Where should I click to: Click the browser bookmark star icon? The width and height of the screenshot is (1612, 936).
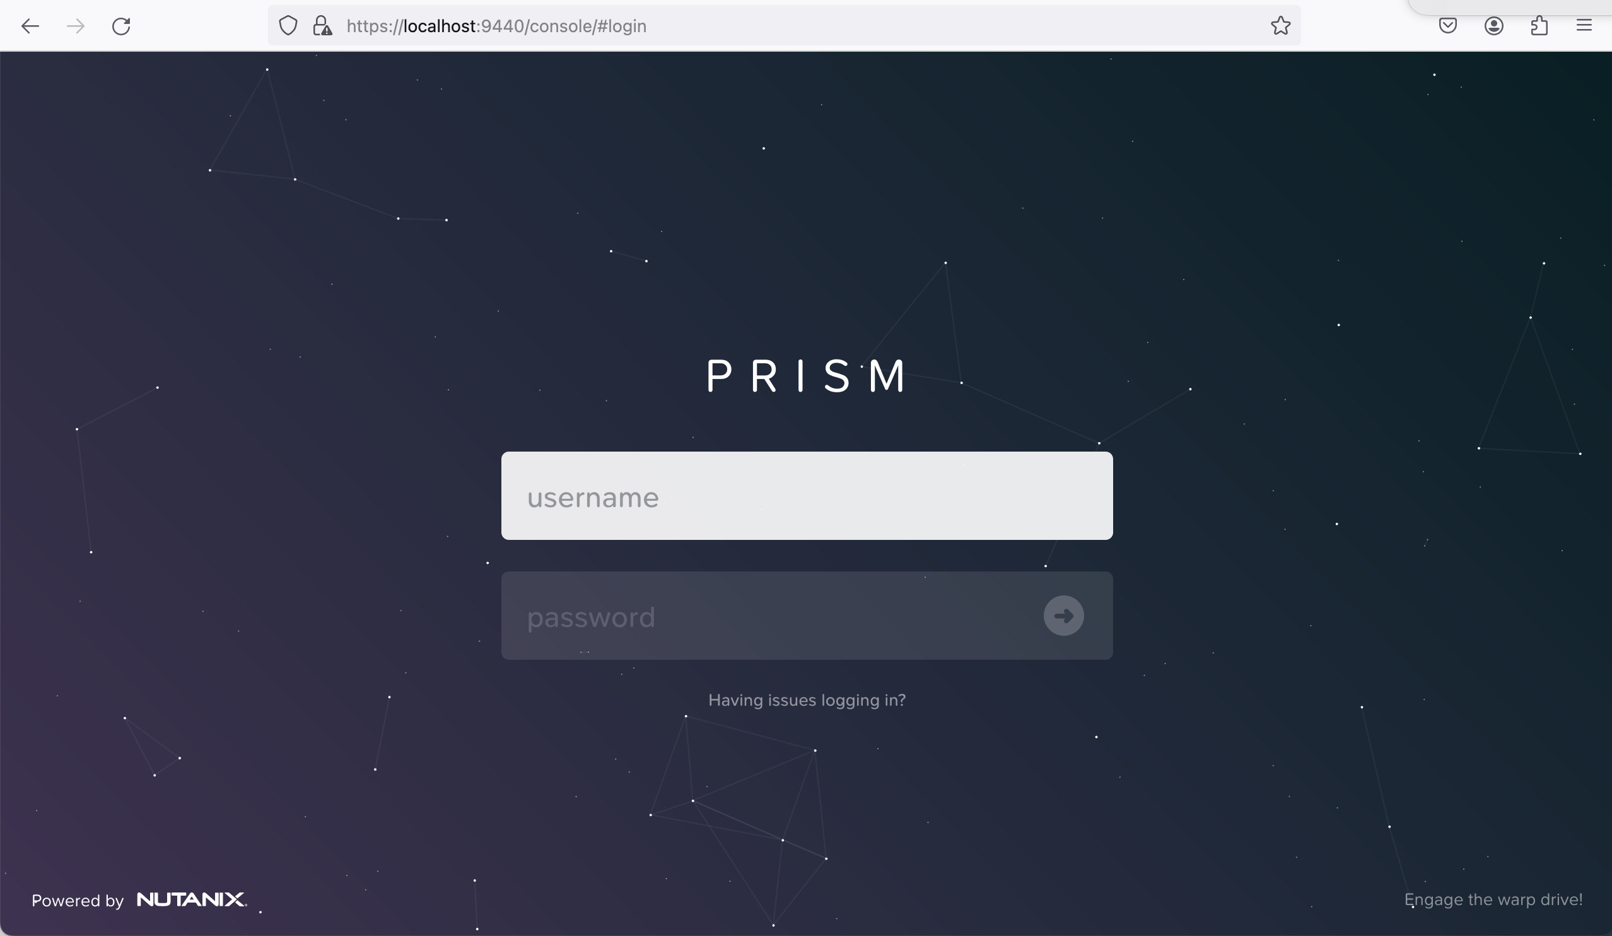(x=1281, y=26)
